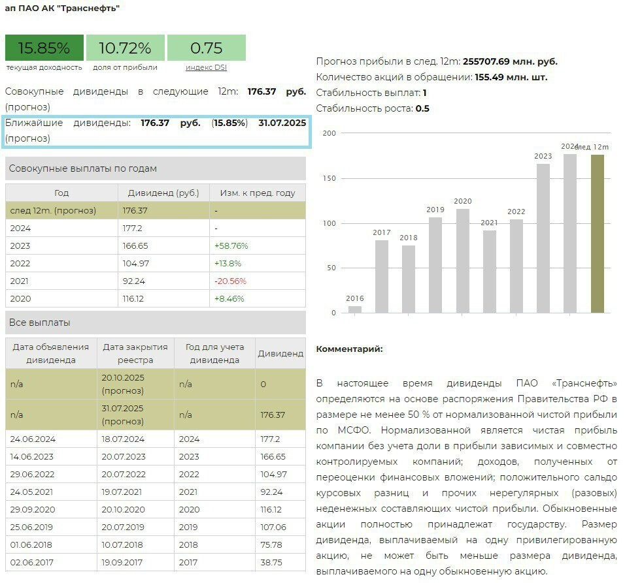Click the olive forecast bar in the chart
This screenshot has height=583, width=625.
pyautogui.click(x=597, y=233)
